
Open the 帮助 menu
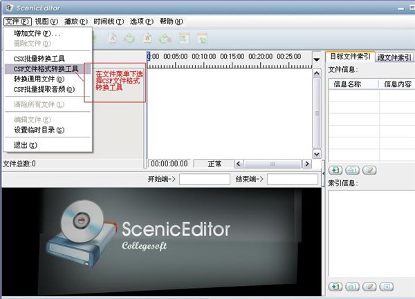[x=172, y=21]
